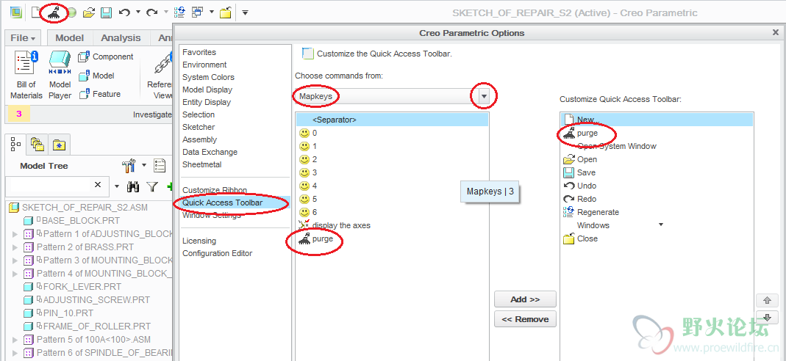
Task: Open the File menu
Action: (x=23, y=37)
